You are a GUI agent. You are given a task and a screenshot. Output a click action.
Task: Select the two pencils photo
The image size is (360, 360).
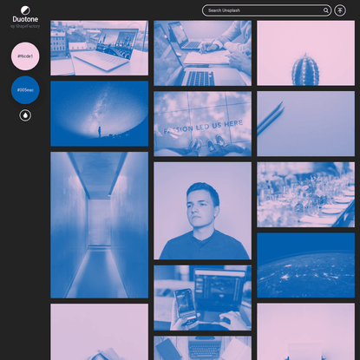(306, 124)
